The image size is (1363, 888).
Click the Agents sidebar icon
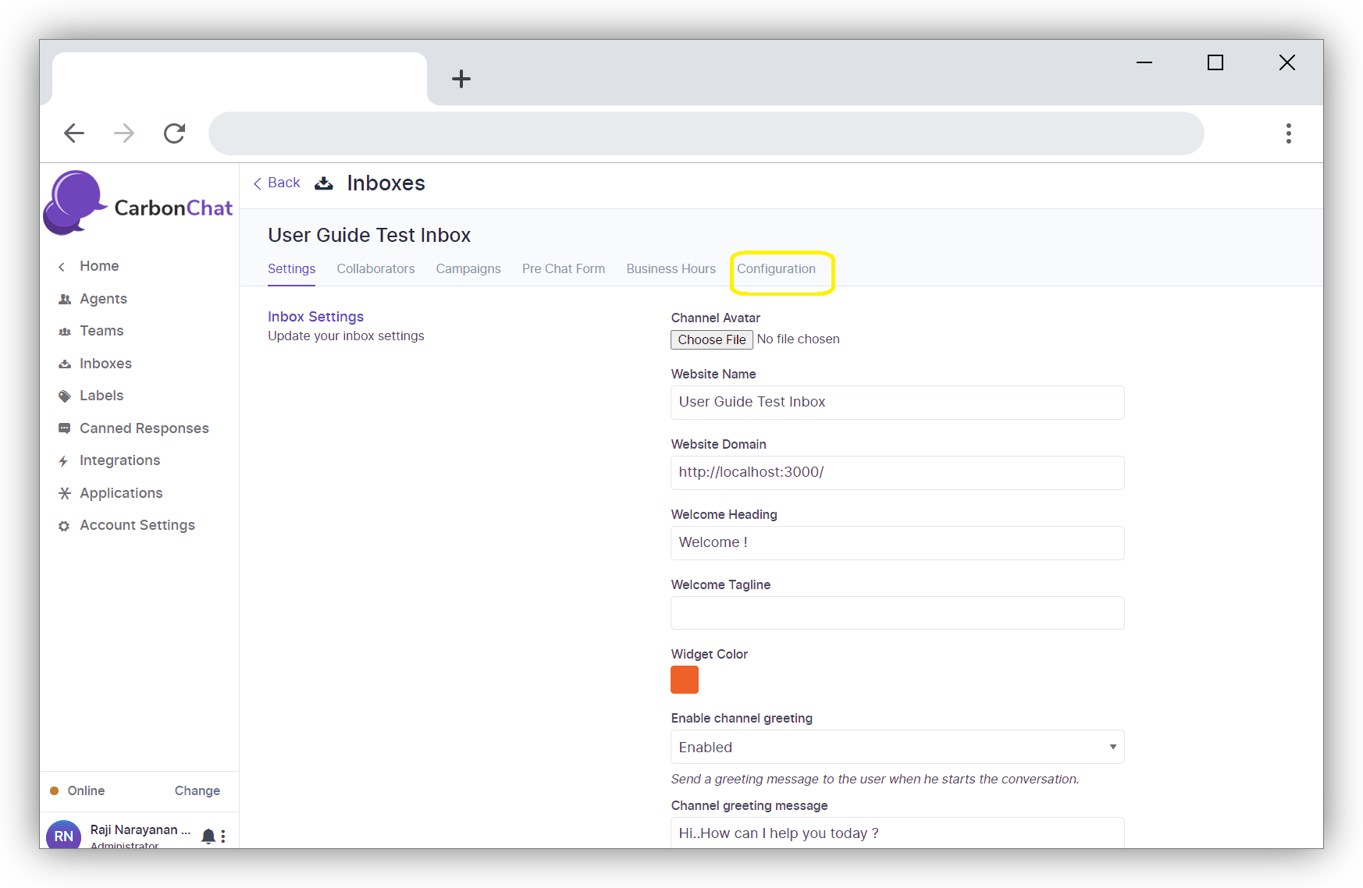click(x=65, y=299)
